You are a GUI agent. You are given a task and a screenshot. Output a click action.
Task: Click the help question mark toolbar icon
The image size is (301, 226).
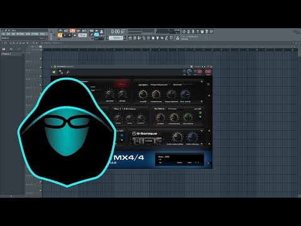[198, 31]
